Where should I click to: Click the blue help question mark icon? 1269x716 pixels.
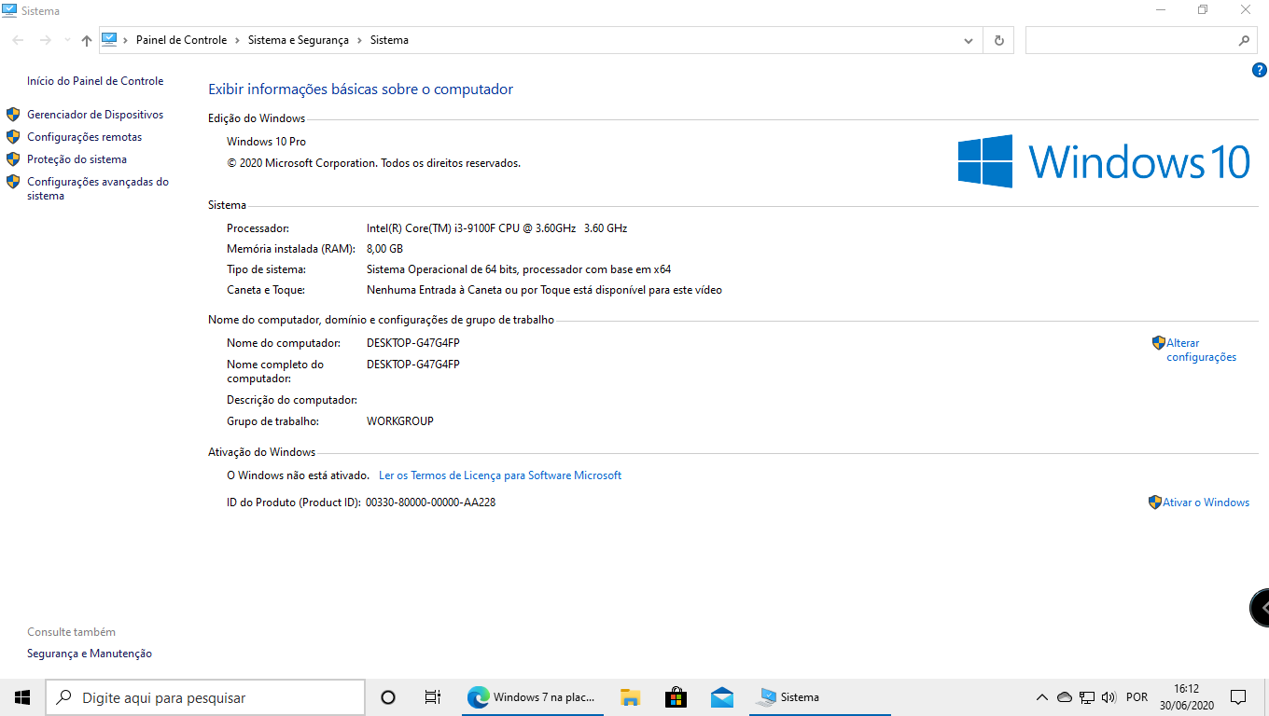[1259, 70]
